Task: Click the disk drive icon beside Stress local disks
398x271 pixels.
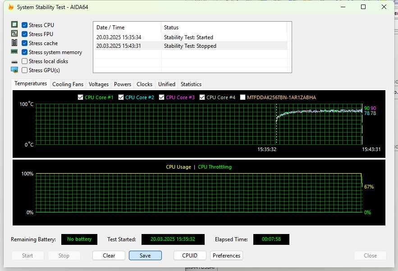Action: point(14,62)
